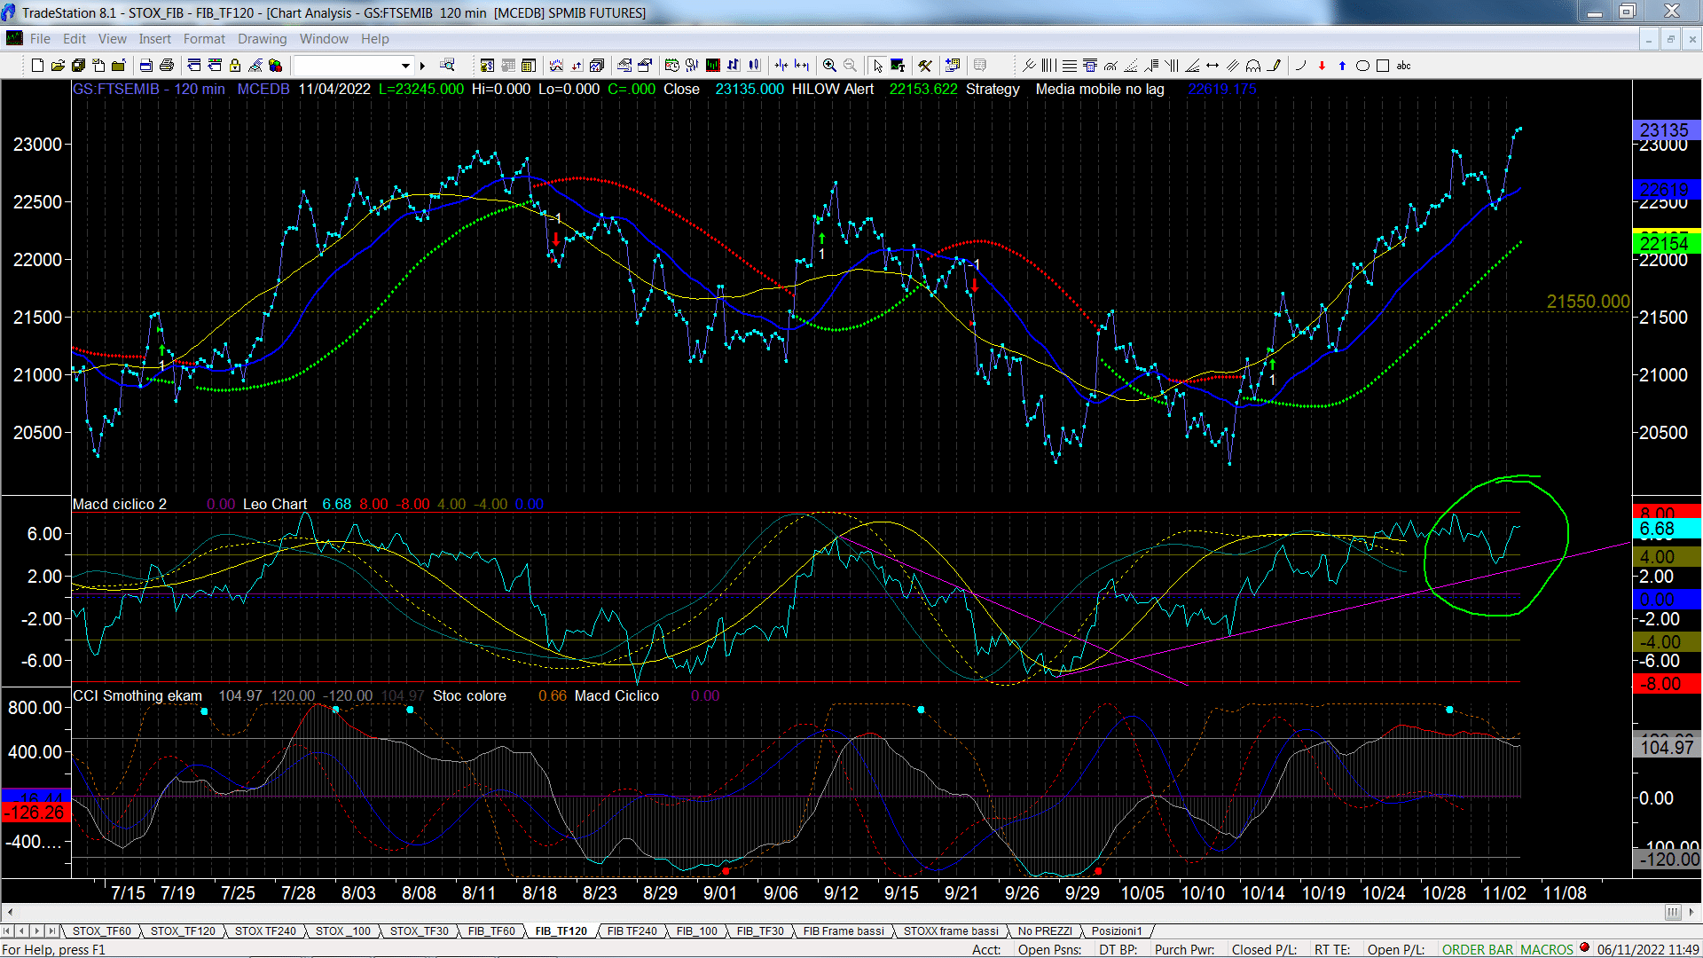1703x958 pixels.
Task: Click the Open folder icon
Action: coord(58,66)
